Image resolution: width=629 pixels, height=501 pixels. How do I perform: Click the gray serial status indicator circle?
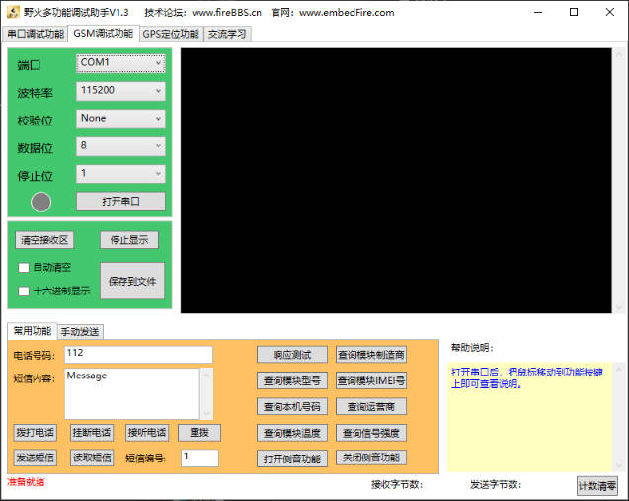[40, 202]
